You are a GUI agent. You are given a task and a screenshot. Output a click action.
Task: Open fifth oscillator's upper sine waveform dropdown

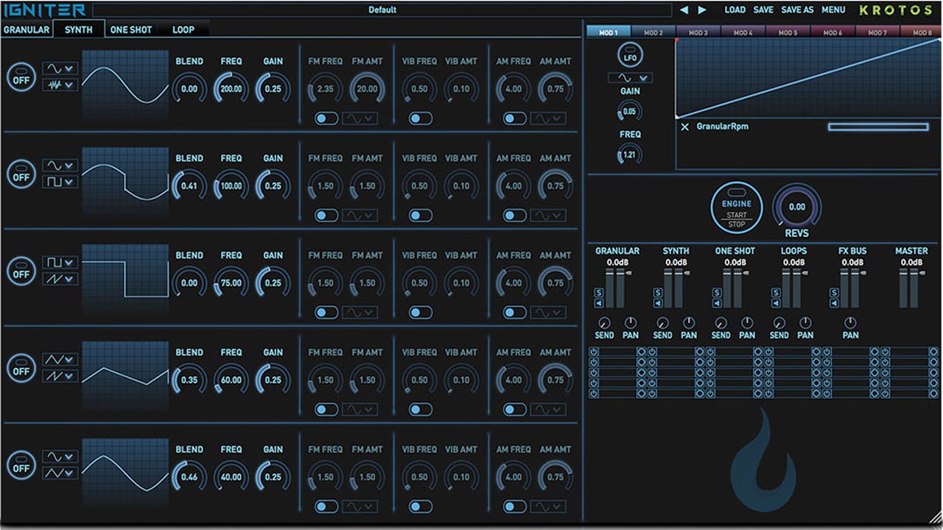tap(60, 456)
